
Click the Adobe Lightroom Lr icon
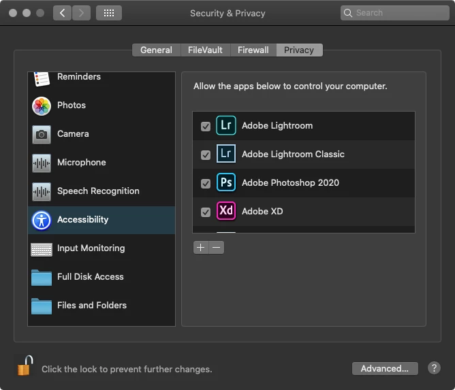(x=225, y=125)
